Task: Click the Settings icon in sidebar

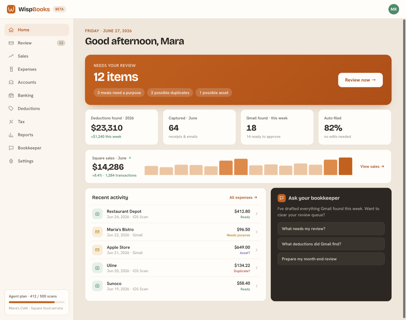Action: (x=11, y=161)
